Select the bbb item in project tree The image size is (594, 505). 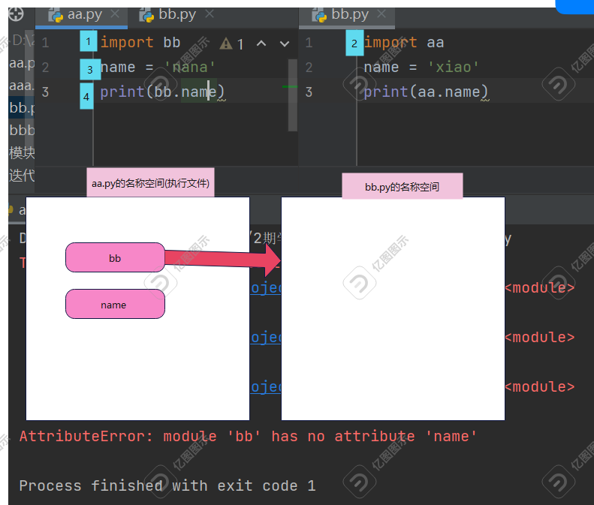[x=22, y=131]
